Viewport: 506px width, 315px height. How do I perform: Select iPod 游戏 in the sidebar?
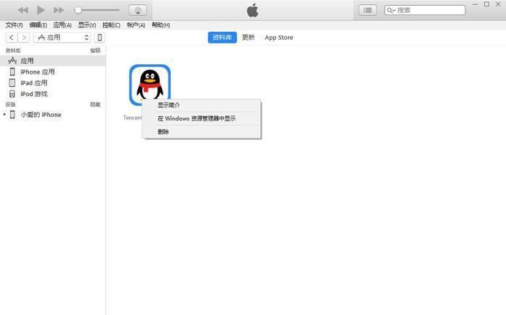tap(53, 94)
